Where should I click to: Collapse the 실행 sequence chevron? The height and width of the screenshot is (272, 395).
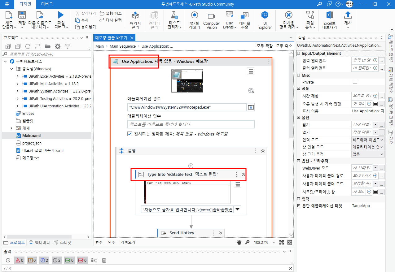[263, 151]
